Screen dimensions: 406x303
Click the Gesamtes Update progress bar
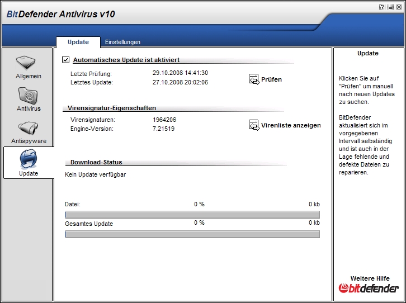[192, 234]
